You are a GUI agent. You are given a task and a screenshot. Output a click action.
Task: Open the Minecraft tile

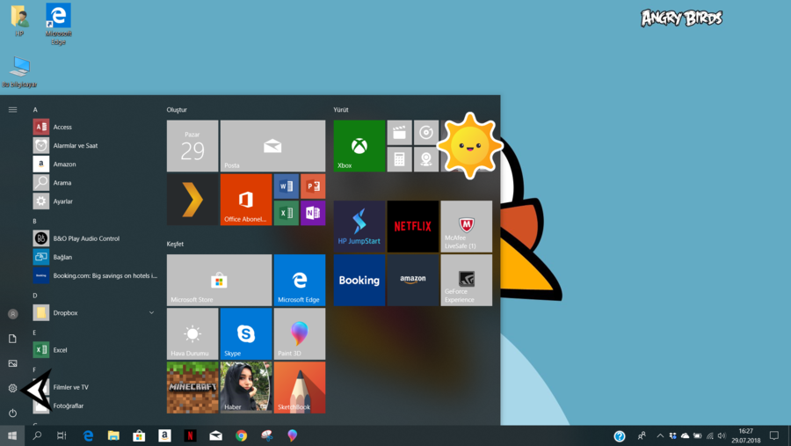click(x=192, y=387)
